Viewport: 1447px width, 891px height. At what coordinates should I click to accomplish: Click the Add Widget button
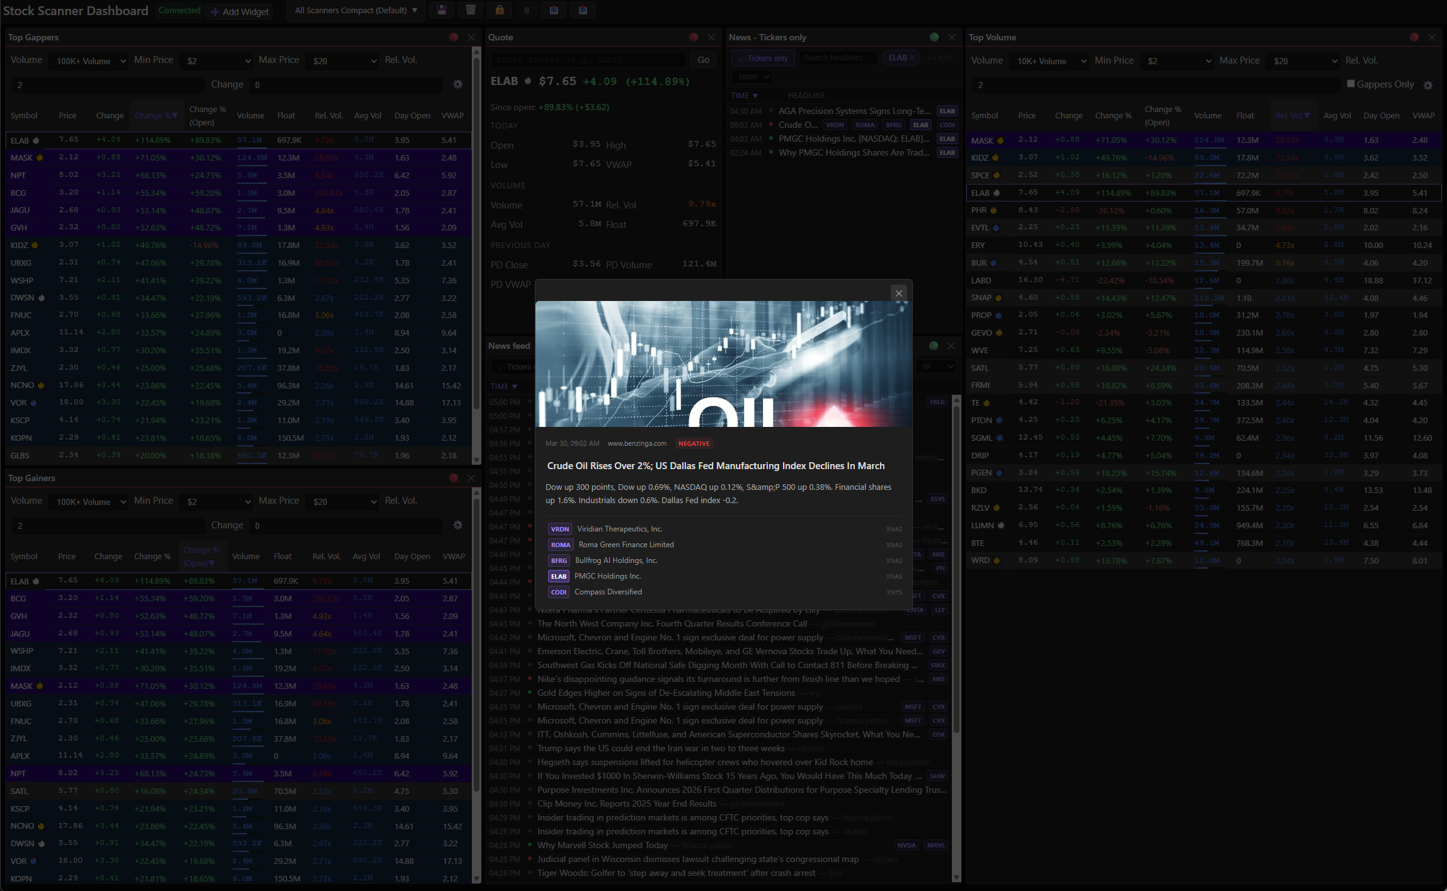point(239,12)
